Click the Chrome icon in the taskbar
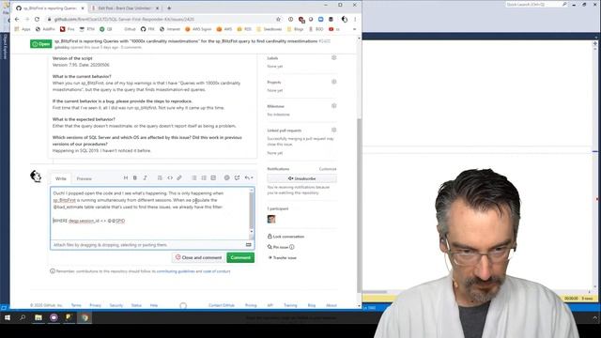601x338 pixels. point(85,317)
